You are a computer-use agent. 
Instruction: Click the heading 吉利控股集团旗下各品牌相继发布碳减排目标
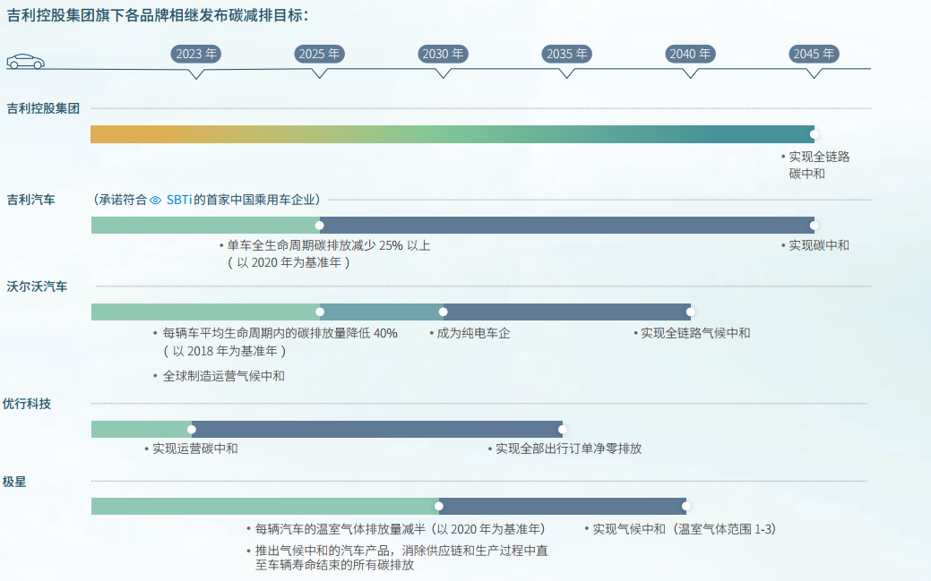coord(158,15)
